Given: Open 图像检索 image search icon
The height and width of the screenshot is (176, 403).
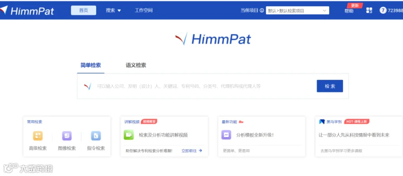Looking at the screenshot, I should click(67, 136).
